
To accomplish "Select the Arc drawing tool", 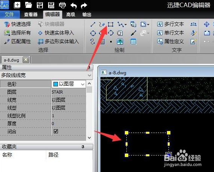I will [111, 33].
